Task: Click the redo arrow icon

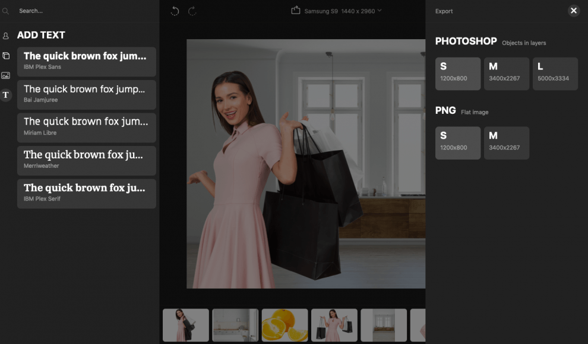Action: tap(192, 11)
